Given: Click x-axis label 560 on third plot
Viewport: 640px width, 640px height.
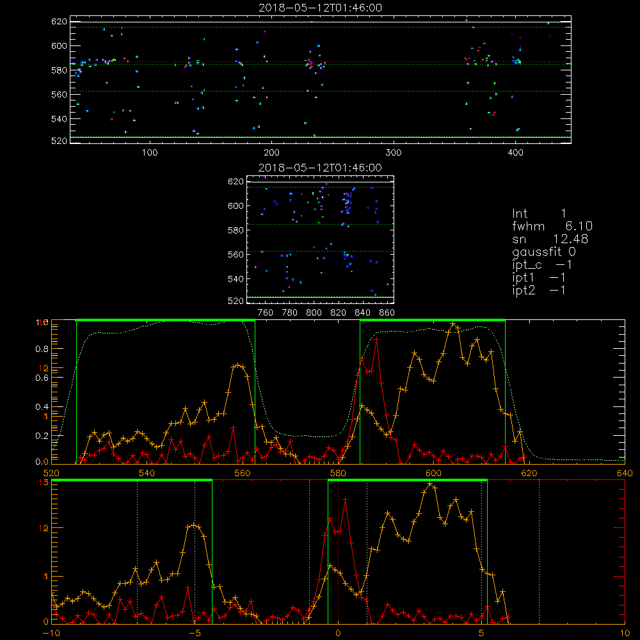Looking at the screenshot, I should (243, 473).
